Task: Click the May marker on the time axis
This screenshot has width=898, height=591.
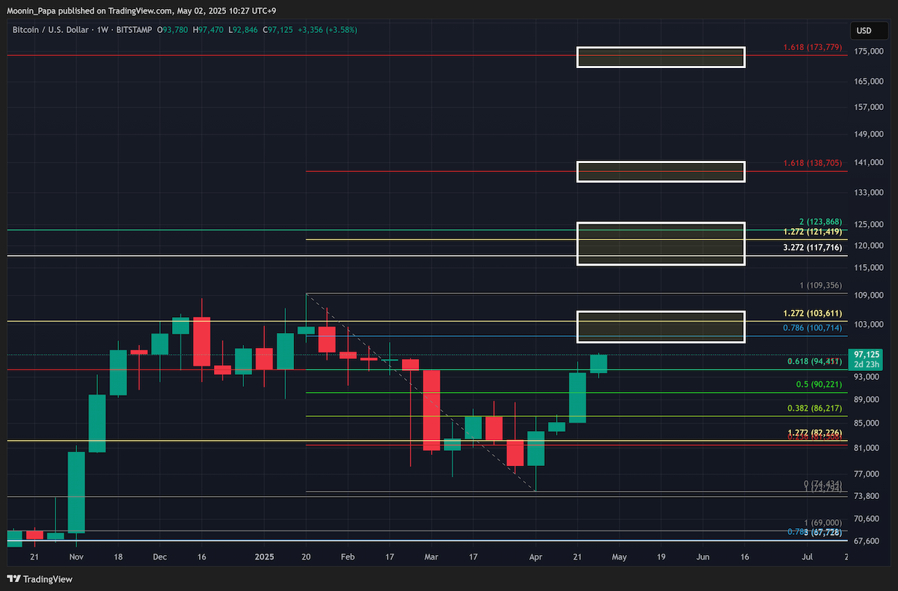Action: (619, 557)
